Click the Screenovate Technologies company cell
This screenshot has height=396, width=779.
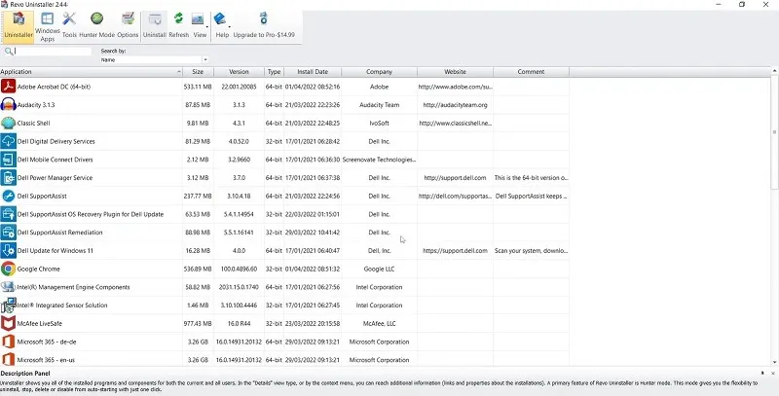(x=379, y=160)
